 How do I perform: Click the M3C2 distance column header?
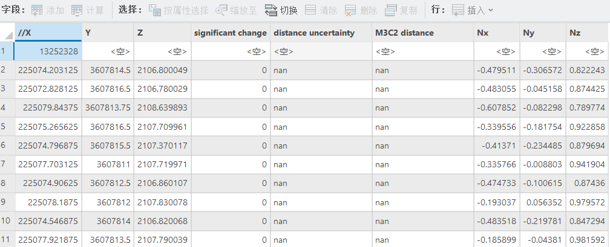coord(422,33)
